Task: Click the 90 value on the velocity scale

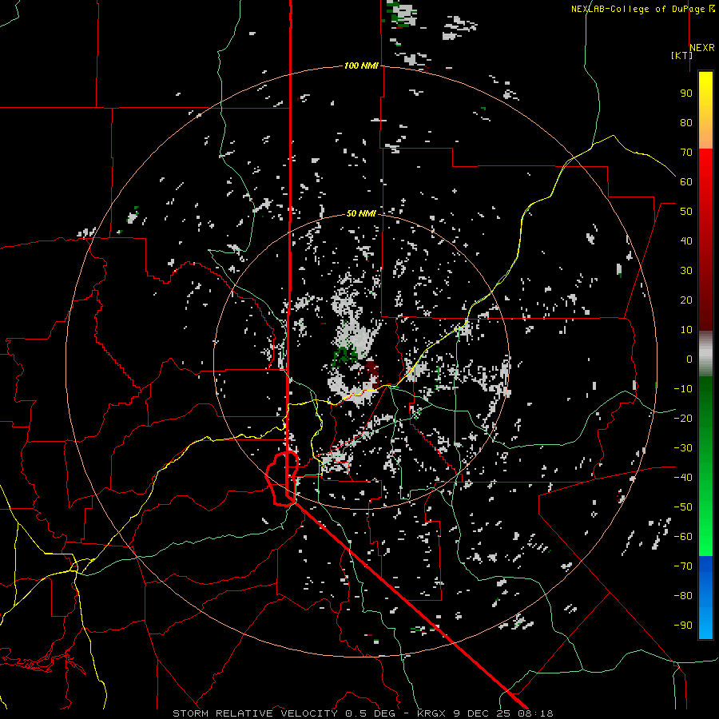Action: [686, 93]
